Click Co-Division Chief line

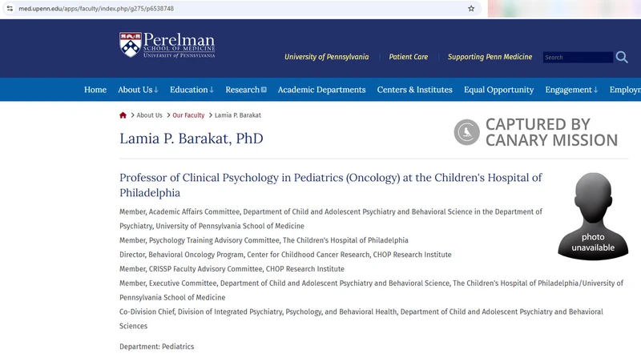pos(361,319)
